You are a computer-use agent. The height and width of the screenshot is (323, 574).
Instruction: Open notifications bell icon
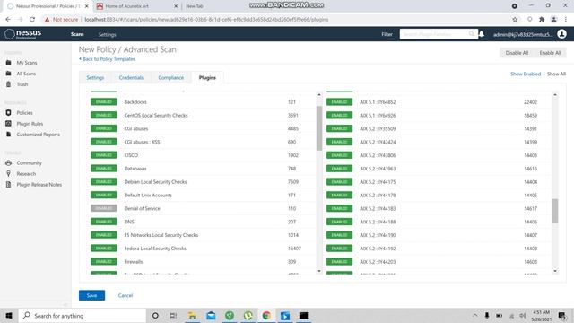(482, 34)
